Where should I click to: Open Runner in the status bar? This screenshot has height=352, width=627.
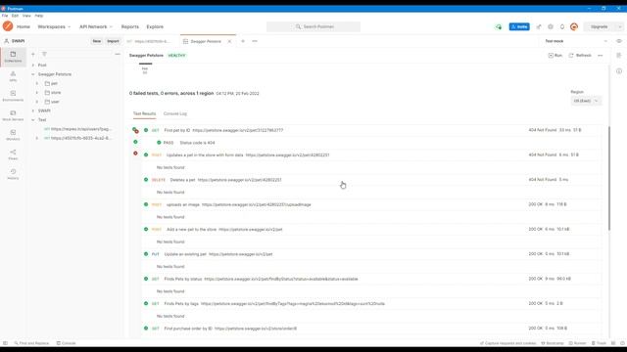coord(577,343)
